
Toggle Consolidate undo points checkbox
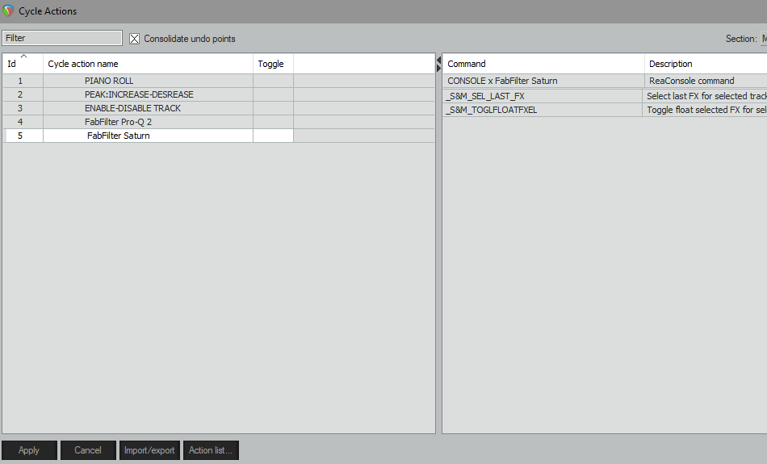coord(134,39)
